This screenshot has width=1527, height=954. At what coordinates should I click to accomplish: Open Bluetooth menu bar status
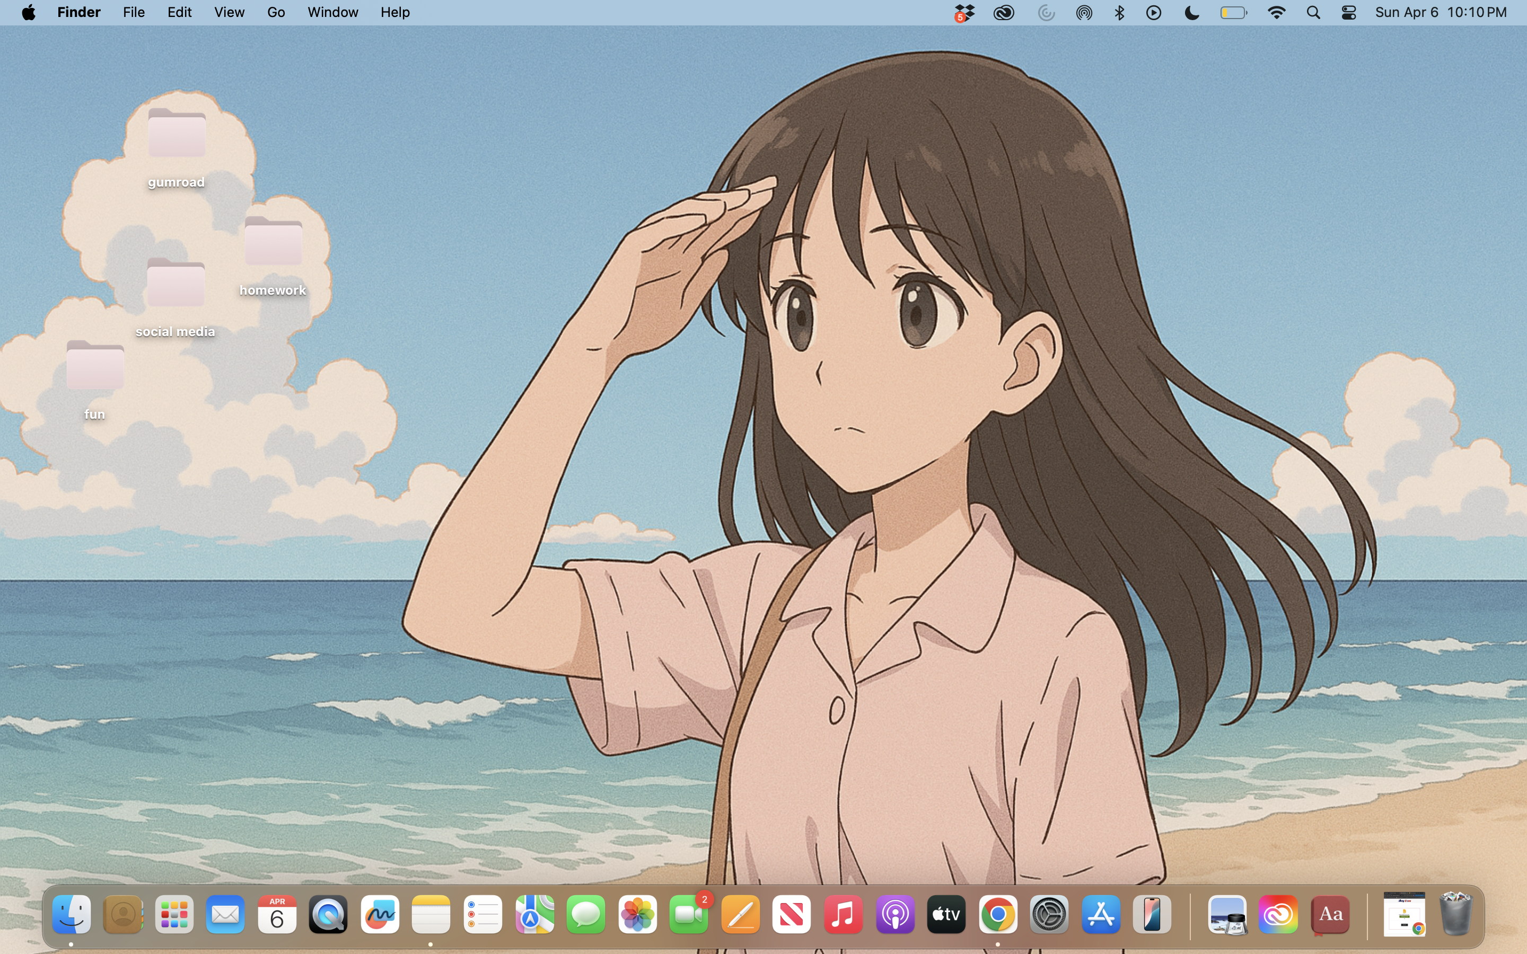1119,13
